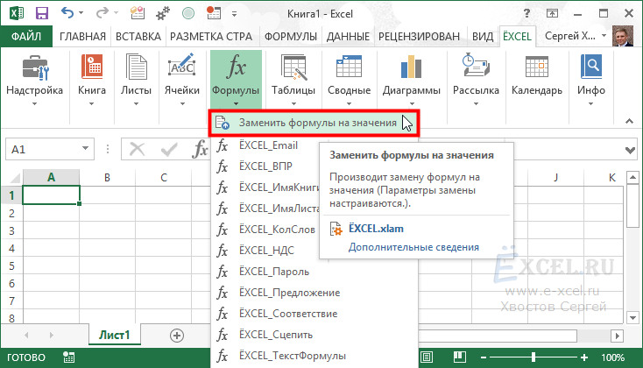Collapse the ribbon with the up arrow
This screenshot has height=368, width=643.
click(x=629, y=121)
